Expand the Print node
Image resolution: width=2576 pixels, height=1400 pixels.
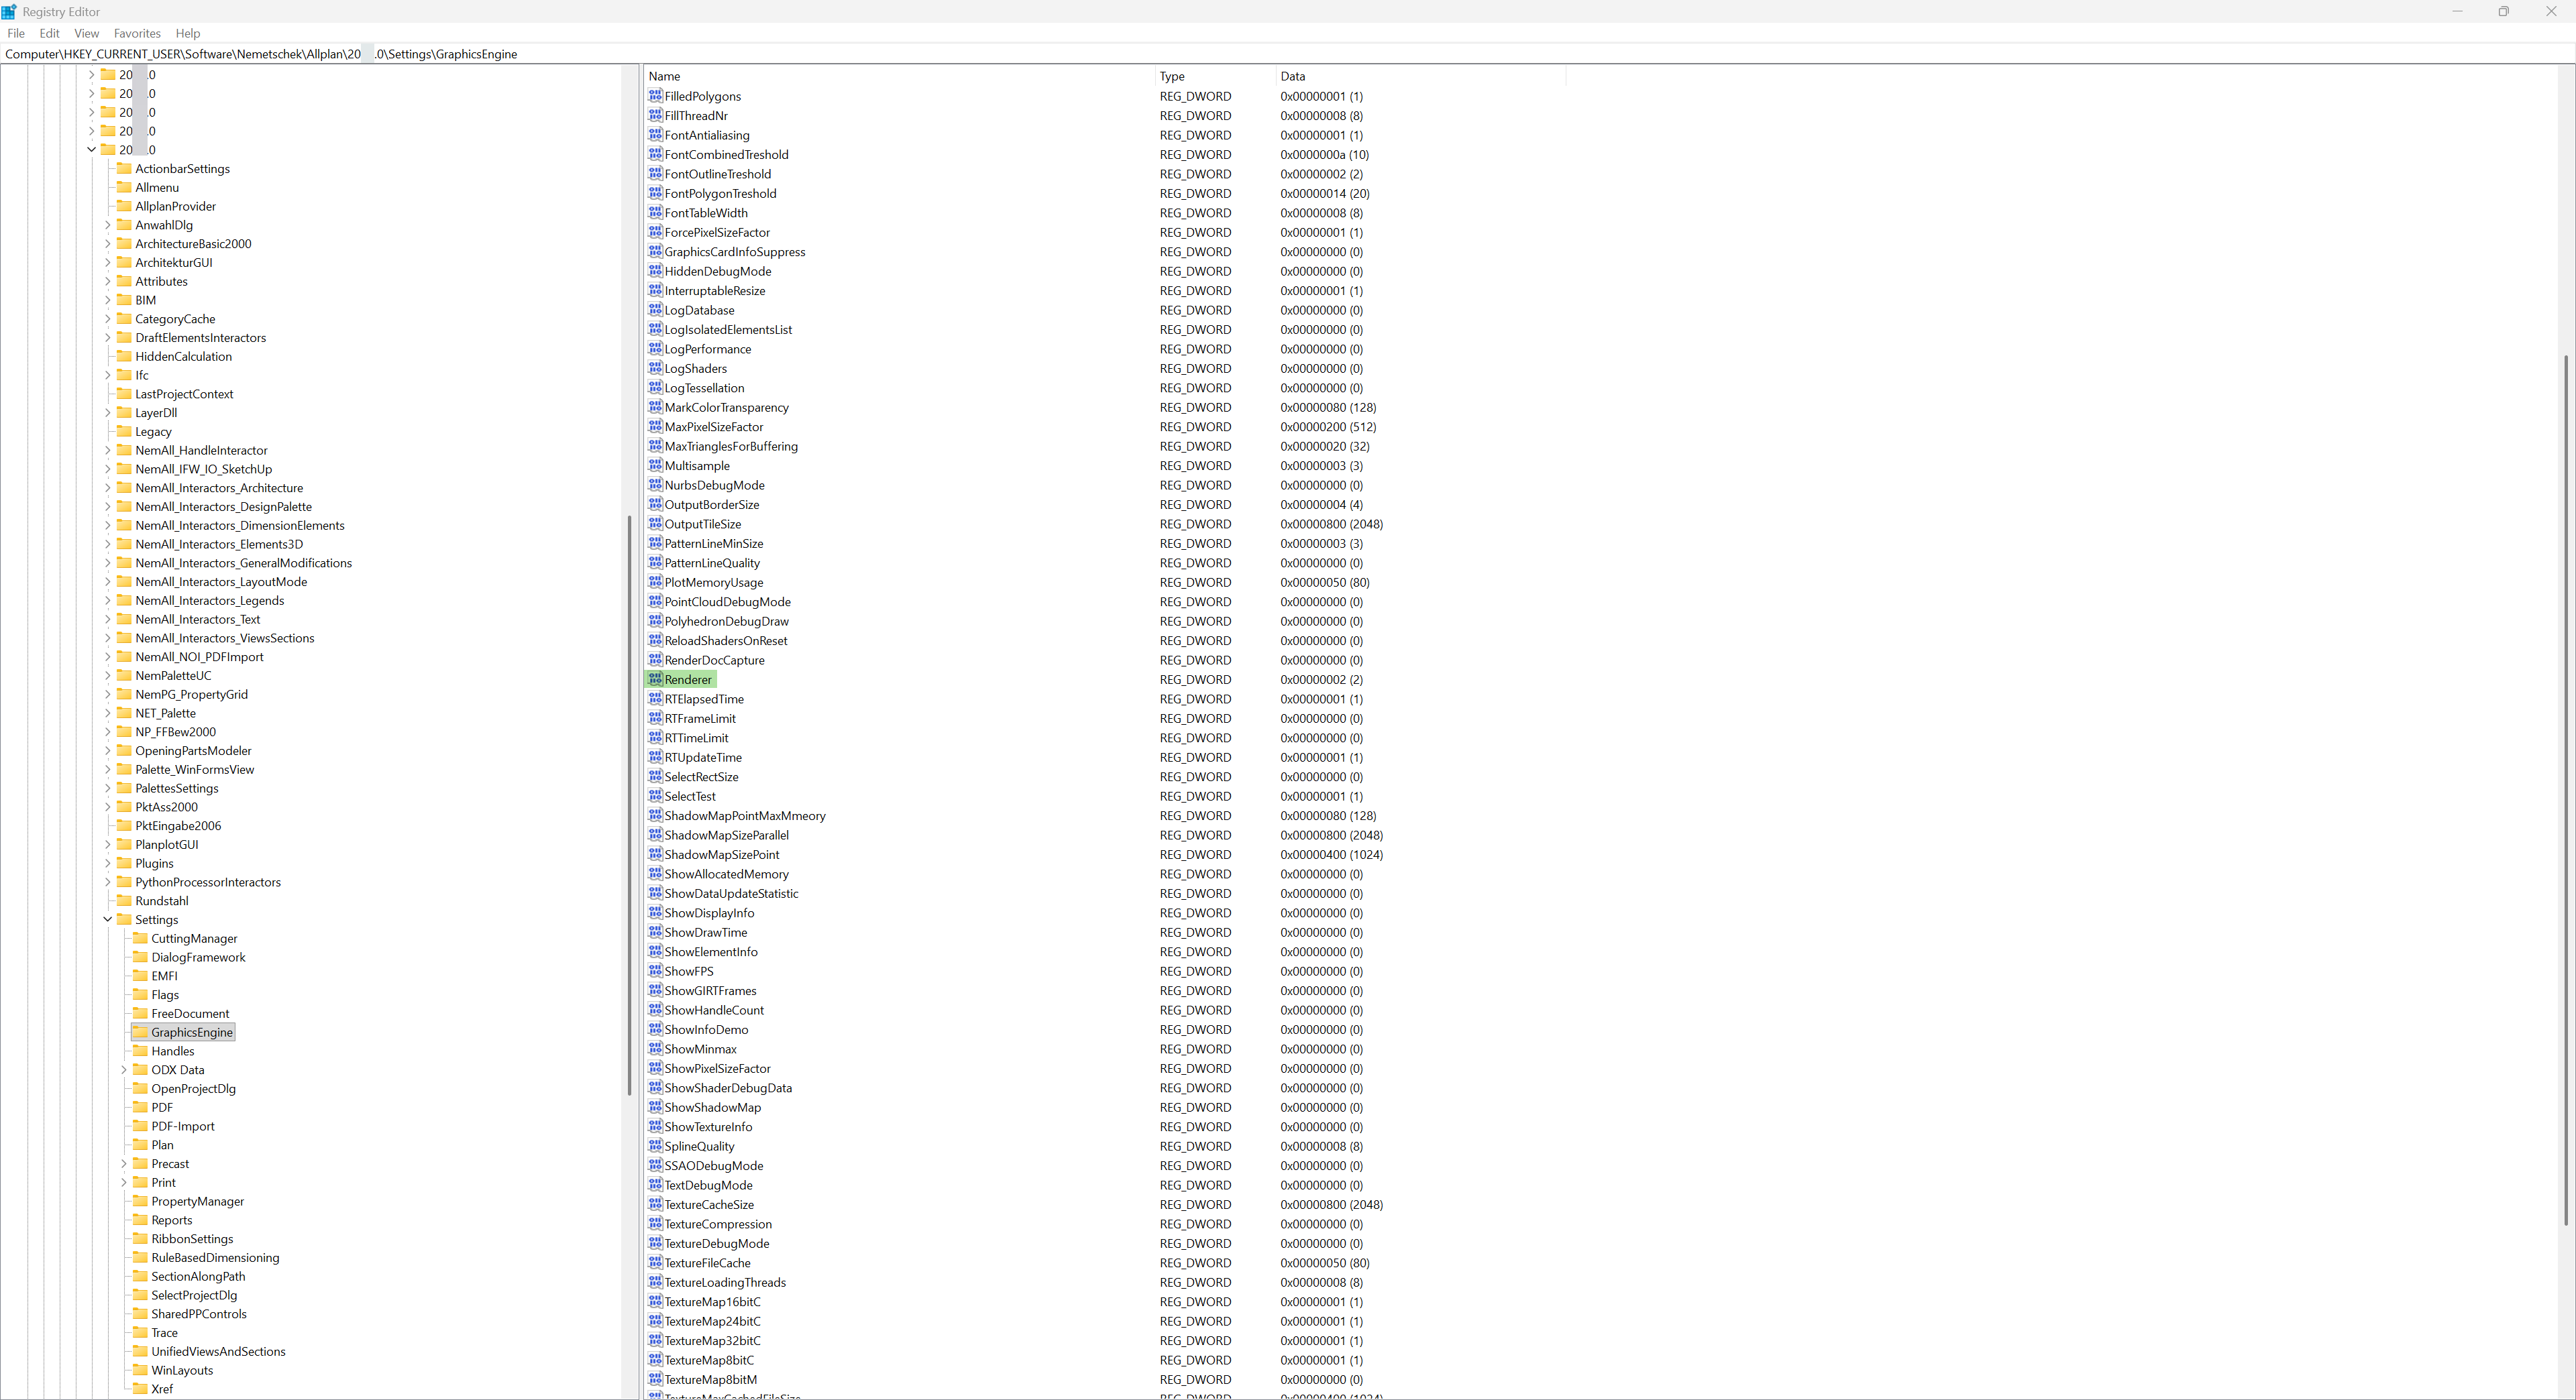(x=123, y=1182)
